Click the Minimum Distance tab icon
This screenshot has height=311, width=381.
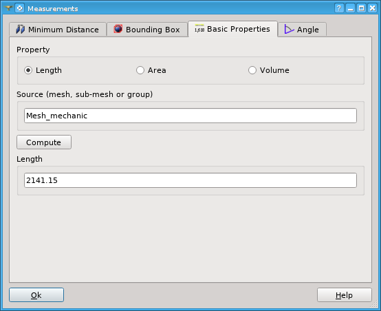click(x=21, y=30)
